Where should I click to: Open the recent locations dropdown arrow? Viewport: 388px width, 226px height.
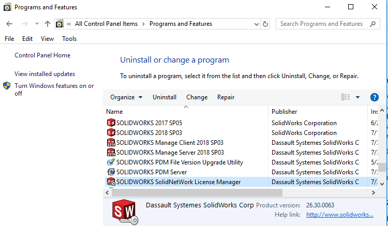coord(37,24)
